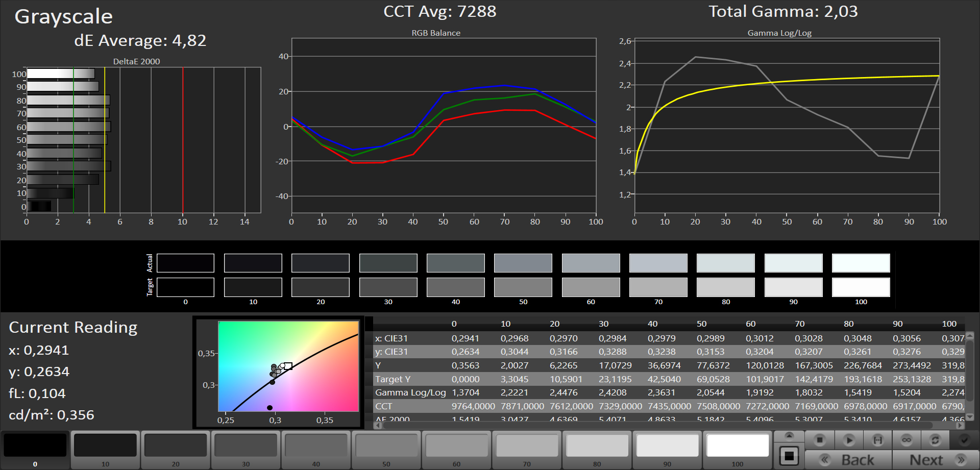The image size is (980, 470).
Task: Click the data table scroll-down arrow
Action: pos(970,417)
